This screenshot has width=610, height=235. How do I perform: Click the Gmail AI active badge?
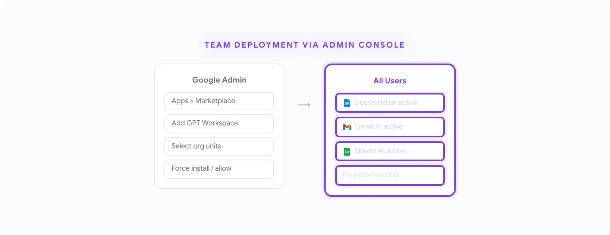[390, 127]
